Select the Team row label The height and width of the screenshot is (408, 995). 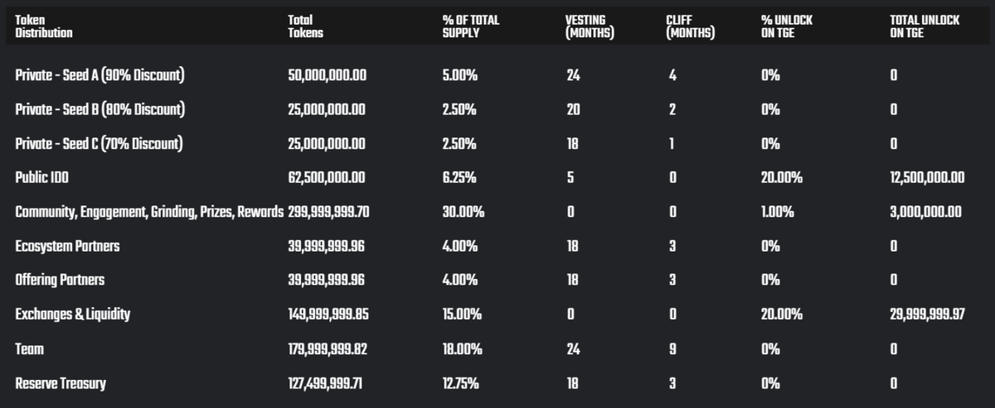pyautogui.click(x=29, y=349)
